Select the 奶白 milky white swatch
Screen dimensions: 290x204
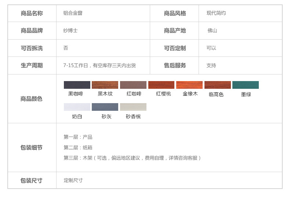(x=77, y=107)
